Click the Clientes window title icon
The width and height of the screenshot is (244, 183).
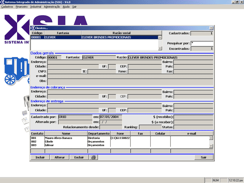(33, 28)
